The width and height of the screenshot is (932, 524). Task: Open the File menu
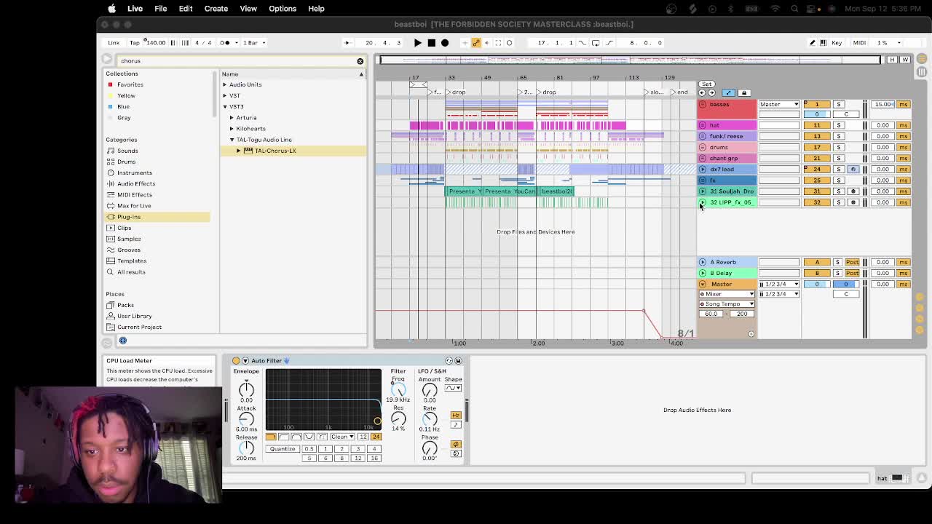coord(160,9)
